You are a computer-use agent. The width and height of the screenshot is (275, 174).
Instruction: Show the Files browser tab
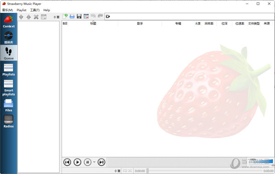(9, 105)
